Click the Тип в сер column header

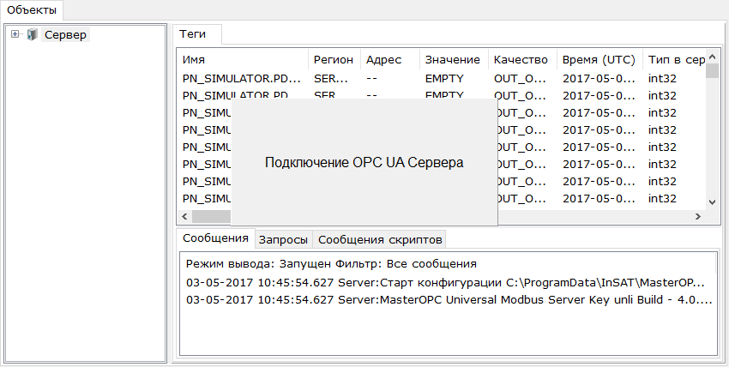(675, 60)
